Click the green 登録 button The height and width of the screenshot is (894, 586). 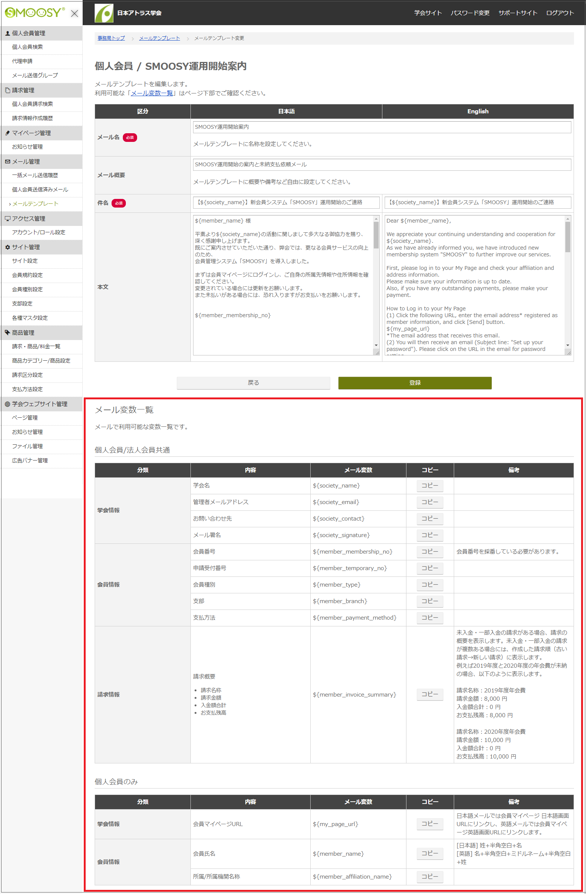[415, 383]
